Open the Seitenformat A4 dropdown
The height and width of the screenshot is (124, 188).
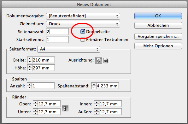(x=69, y=49)
